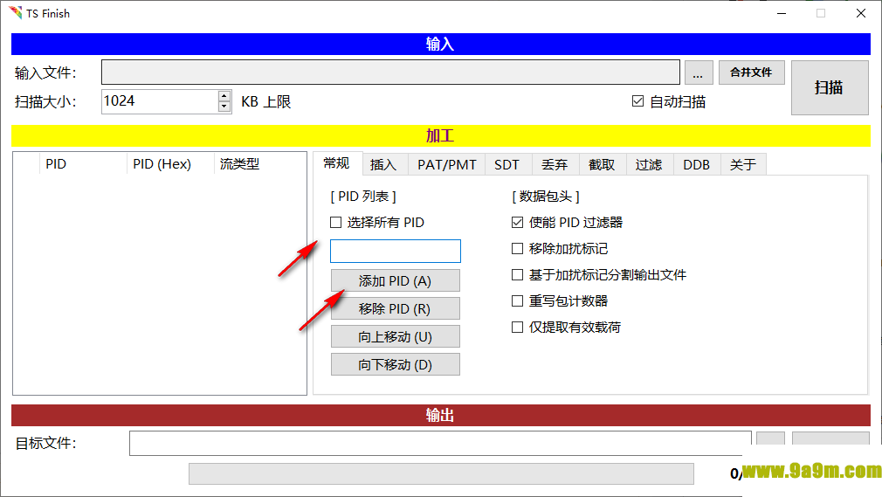
Task: Switch to the 过滤 tab
Action: (649, 165)
